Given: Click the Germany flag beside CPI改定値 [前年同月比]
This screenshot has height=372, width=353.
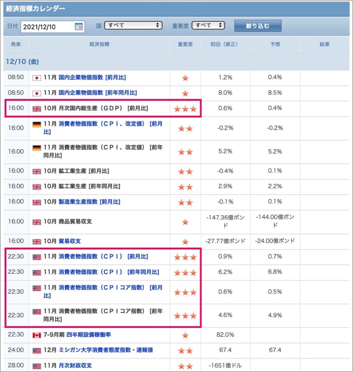Looking at the screenshot, I should coord(37,148).
